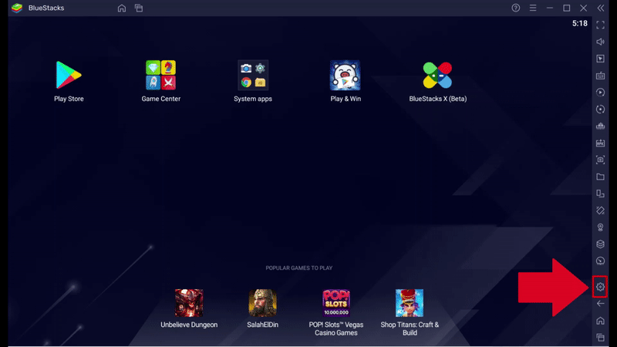Open the Help question mark icon
The image size is (617, 347).
coord(515,8)
